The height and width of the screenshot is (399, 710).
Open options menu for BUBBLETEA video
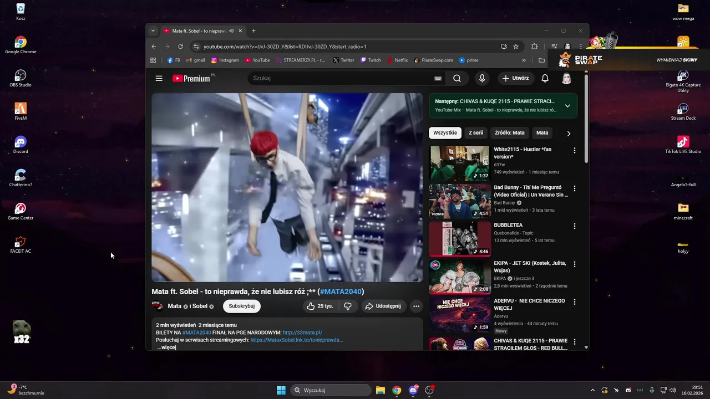(x=574, y=226)
